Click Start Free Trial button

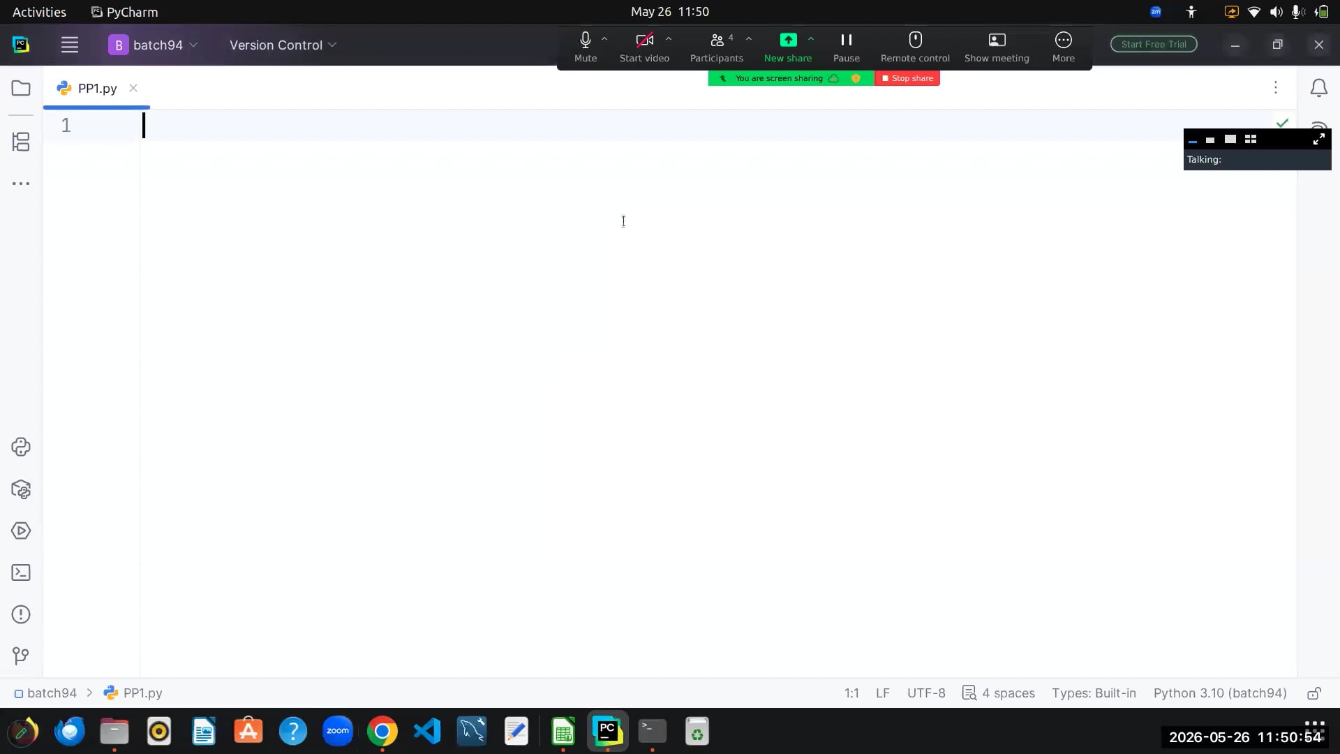1154,44
